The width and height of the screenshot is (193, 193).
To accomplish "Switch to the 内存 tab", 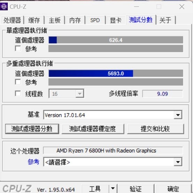I will (75, 20).
